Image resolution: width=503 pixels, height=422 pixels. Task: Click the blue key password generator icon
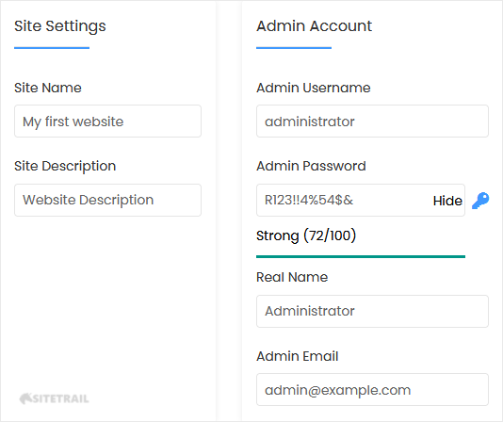pos(480,201)
